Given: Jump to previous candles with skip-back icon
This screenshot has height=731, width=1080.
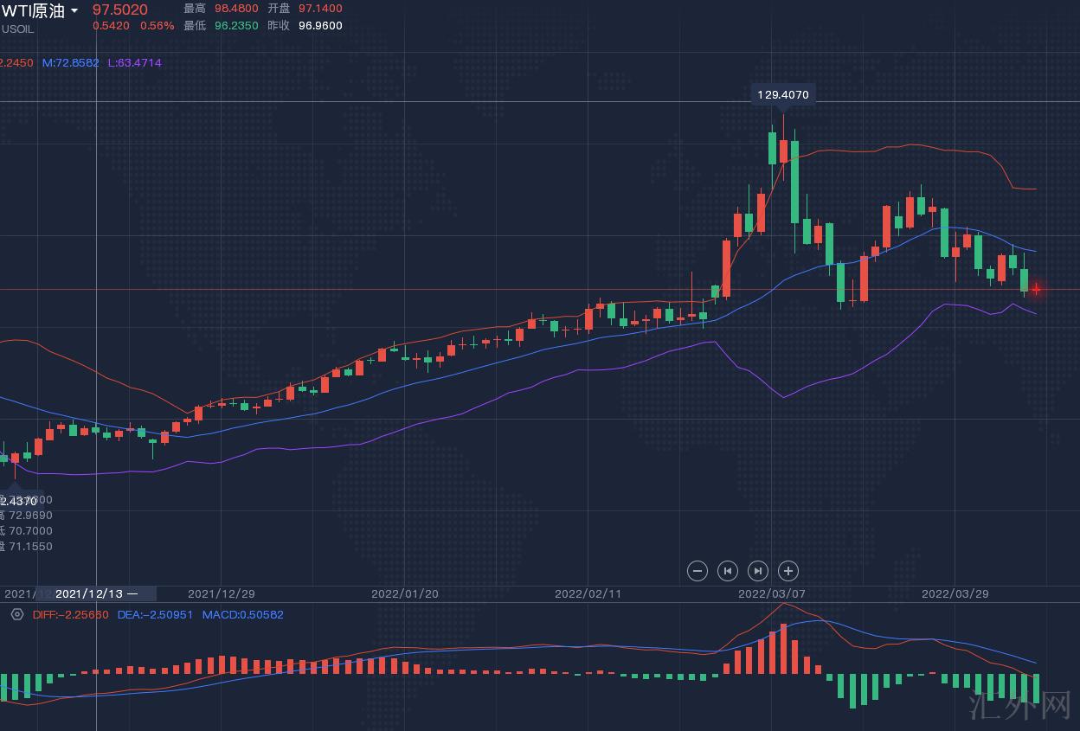Looking at the screenshot, I should [x=727, y=571].
